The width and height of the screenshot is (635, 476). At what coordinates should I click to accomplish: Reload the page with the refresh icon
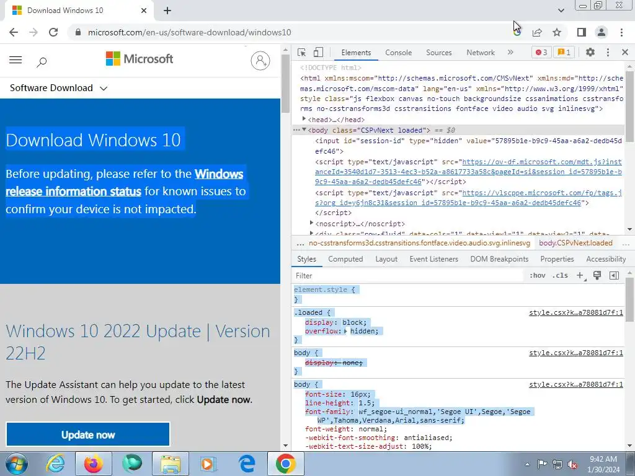(53, 32)
